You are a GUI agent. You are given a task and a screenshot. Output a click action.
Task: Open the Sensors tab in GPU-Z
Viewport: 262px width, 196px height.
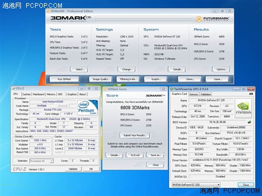point(194,94)
